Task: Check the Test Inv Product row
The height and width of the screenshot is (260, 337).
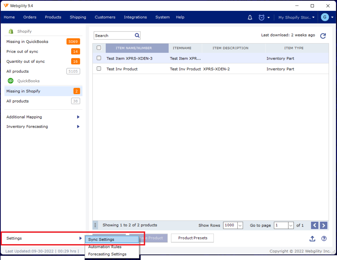Action: pos(99,69)
